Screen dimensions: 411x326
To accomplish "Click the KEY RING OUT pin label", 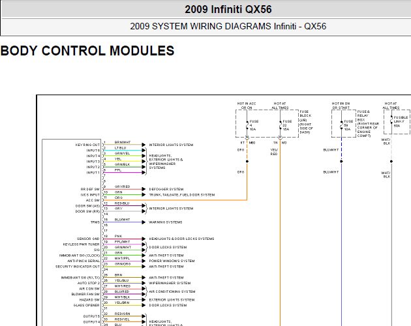I will point(87,145).
